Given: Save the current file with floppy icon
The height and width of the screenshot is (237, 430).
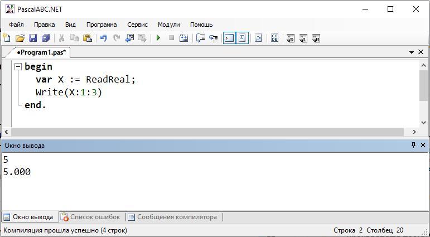Looking at the screenshot, I should point(33,38).
